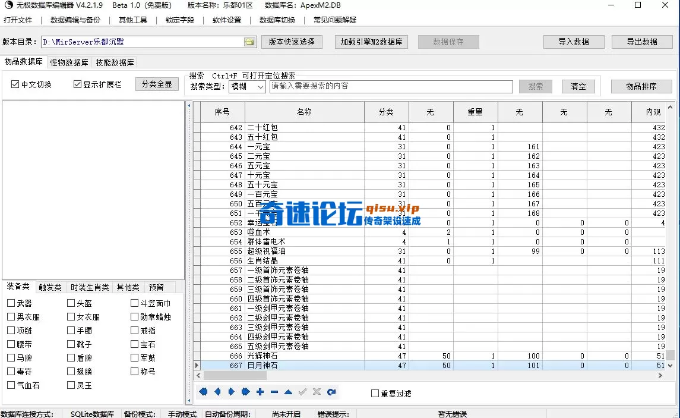Enable the 重复过滤 checkbox

375,394
